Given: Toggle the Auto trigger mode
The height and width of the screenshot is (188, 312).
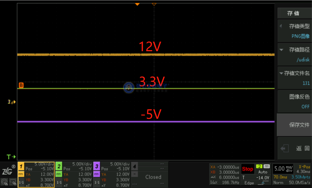Looking at the screenshot, I should [263, 172].
